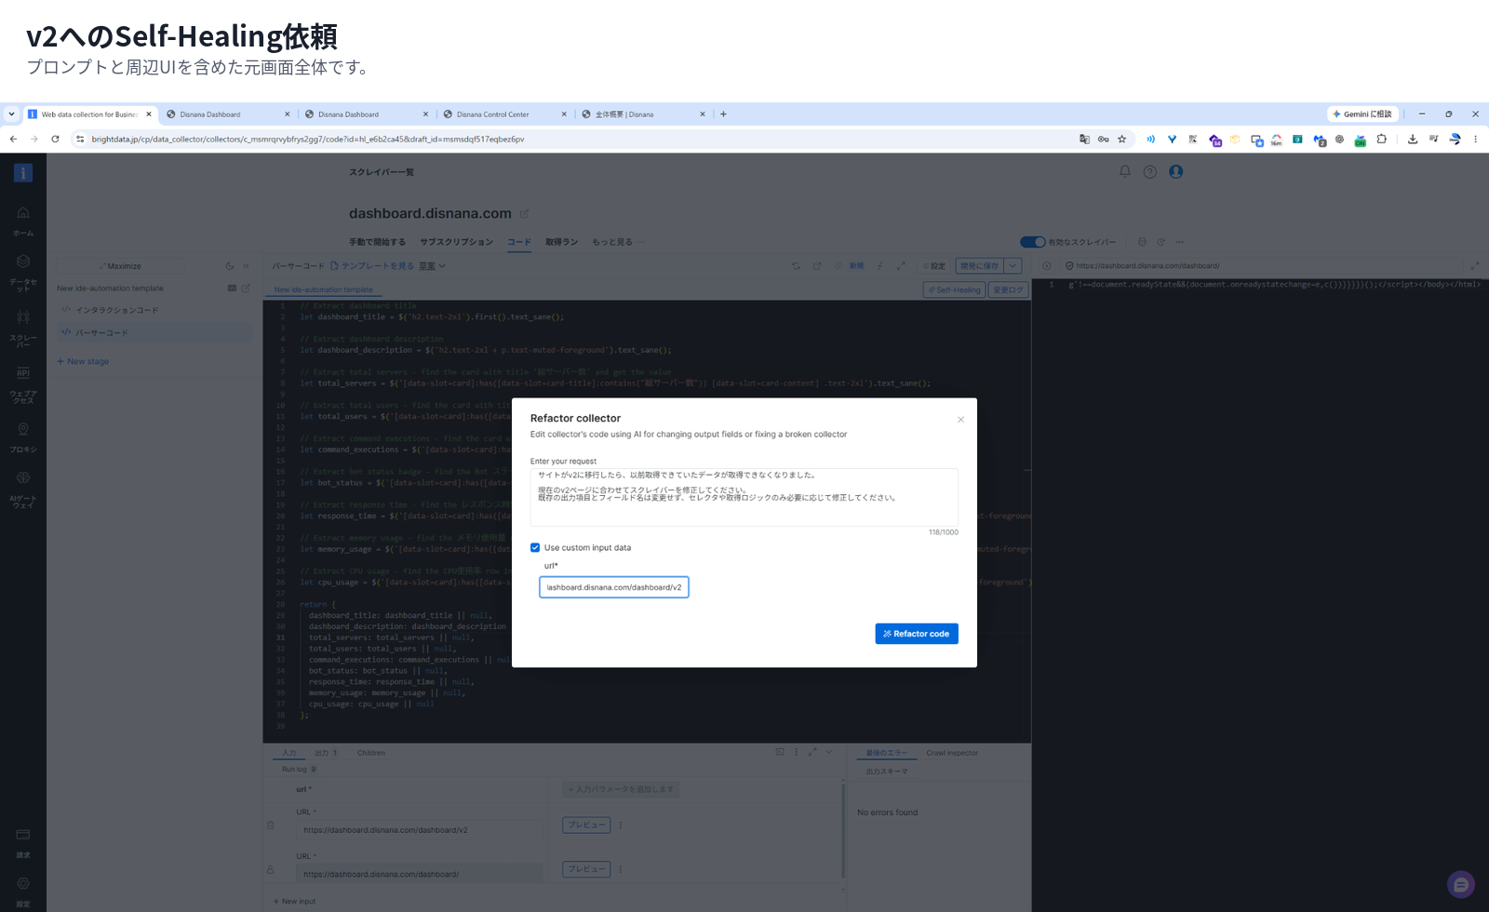This screenshot has height=912, width=1489.
Task: Click the editor open-external icon
Action: point(817,266)
